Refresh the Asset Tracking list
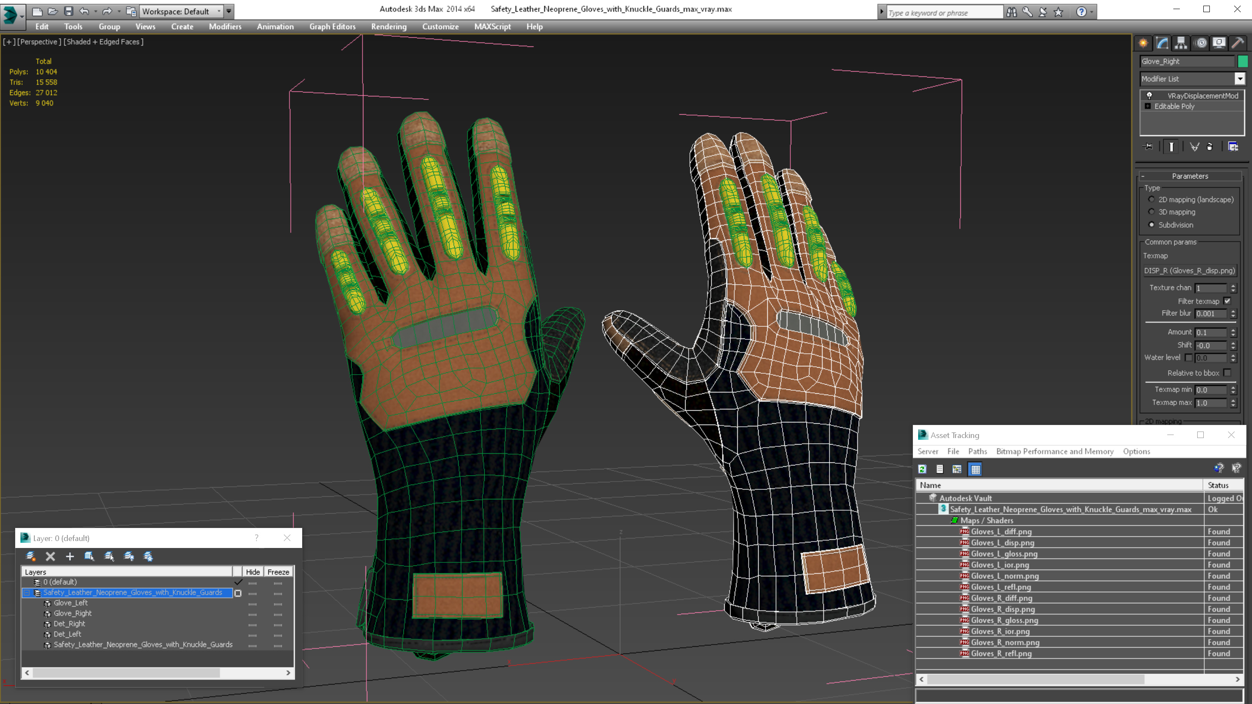This screenshot has width=1252, height=704. click(x=922, y=469)
